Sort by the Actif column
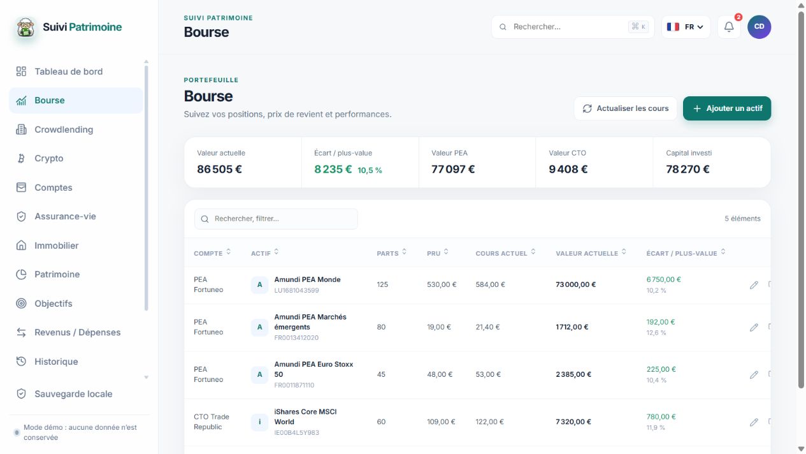Image resolution: width=806 pixels, height=454 pixels. [265, 253]
